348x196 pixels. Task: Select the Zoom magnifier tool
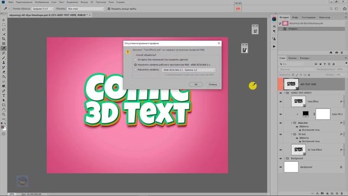coord(4,114)
